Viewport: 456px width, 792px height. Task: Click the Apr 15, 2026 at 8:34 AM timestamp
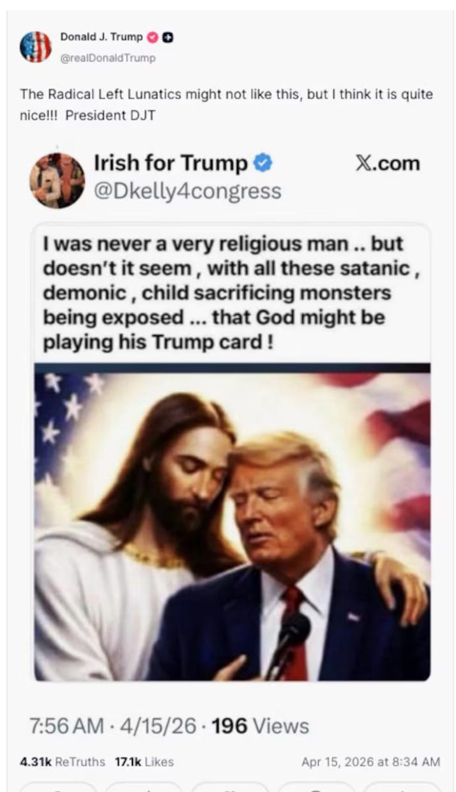(x=371, y=762)
